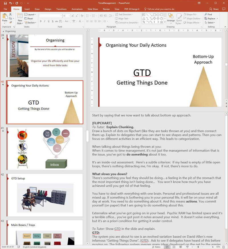228x249 pixels.
Task: Zoom out with the minus button
Action: 192,247
